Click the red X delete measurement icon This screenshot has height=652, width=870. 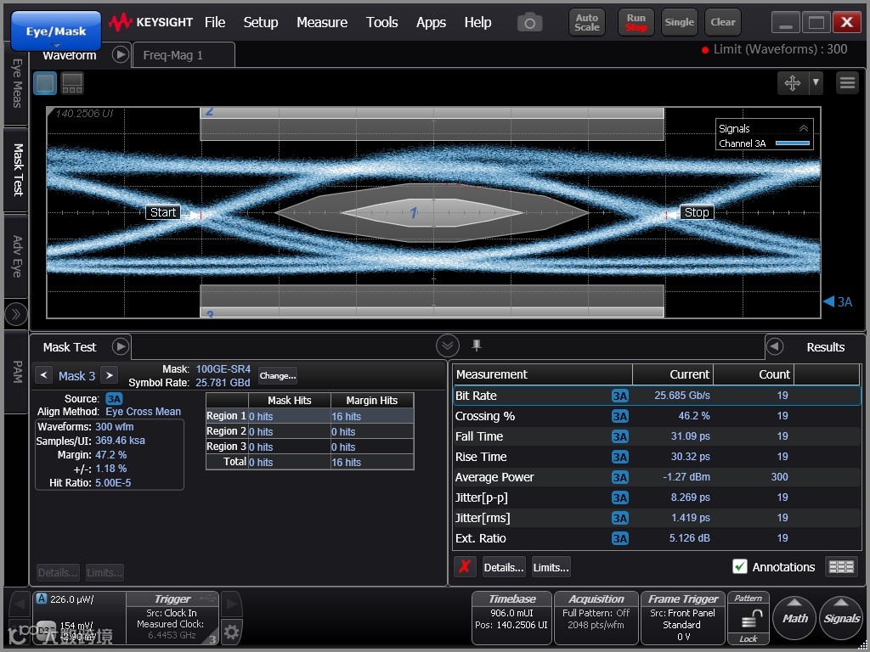[x=464, y=567]
